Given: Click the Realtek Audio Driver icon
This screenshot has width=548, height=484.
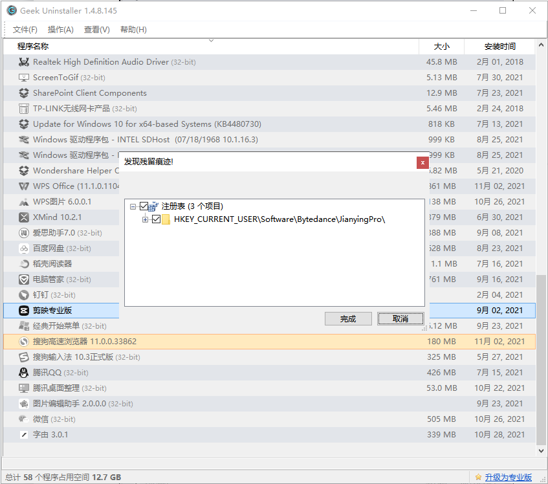Looking at the screenshot, I should [x=24, y=62].
